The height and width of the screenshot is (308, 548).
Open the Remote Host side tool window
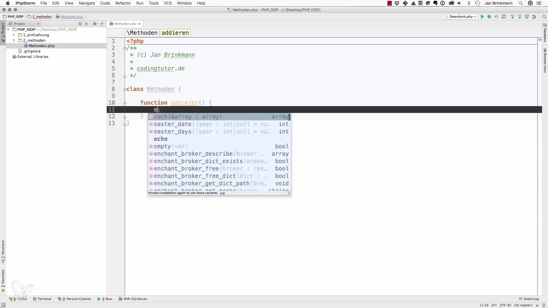pos(545,61)
